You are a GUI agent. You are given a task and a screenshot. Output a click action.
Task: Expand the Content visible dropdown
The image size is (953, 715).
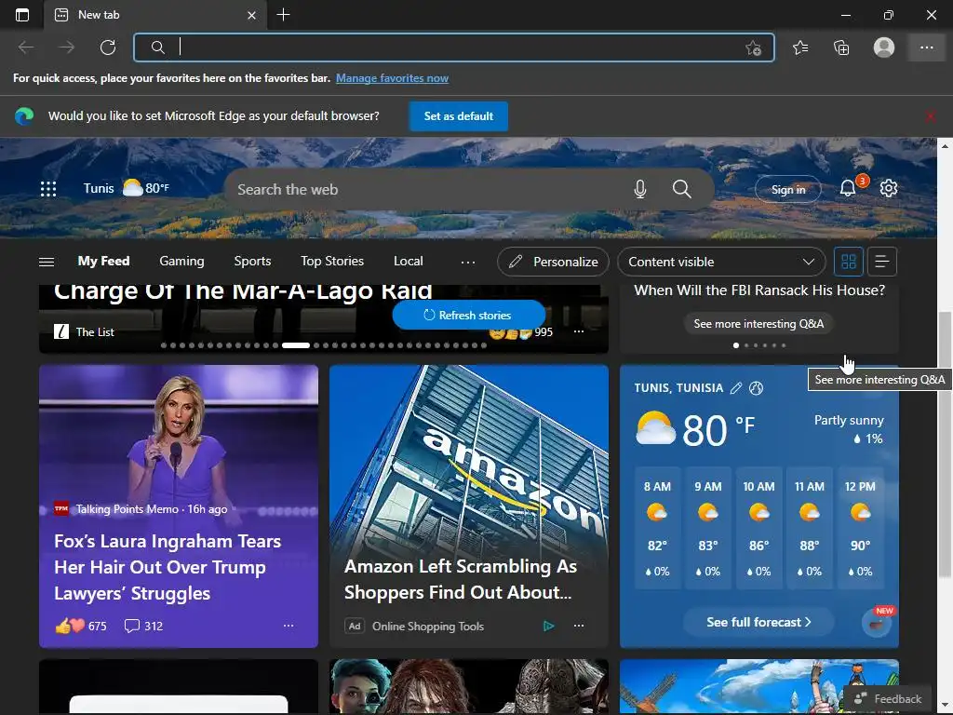[721, 262]
